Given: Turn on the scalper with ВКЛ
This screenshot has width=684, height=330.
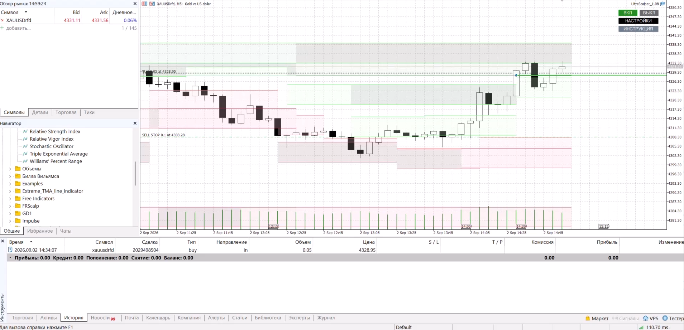Looking at the screenshot, I should (x=627, y=13).
